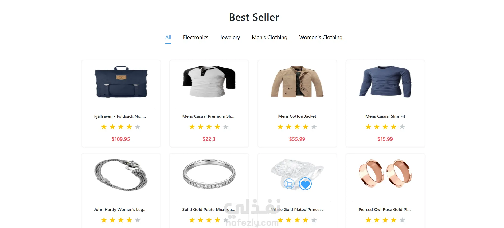Click third star under Mens Casual Premium Slim
This screenshot has height=228, width=504.
(x=209, y=127)
